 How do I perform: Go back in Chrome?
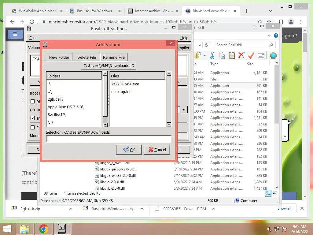[x=12, y=22]
